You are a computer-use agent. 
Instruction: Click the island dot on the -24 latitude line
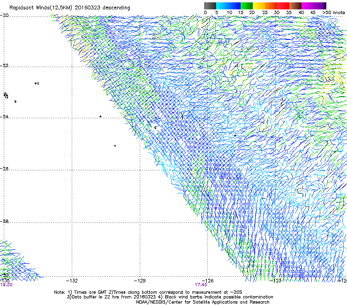(x=100, y=116)
